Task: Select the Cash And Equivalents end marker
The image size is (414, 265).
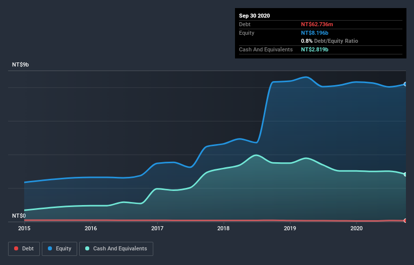Action: click(405, 174)
